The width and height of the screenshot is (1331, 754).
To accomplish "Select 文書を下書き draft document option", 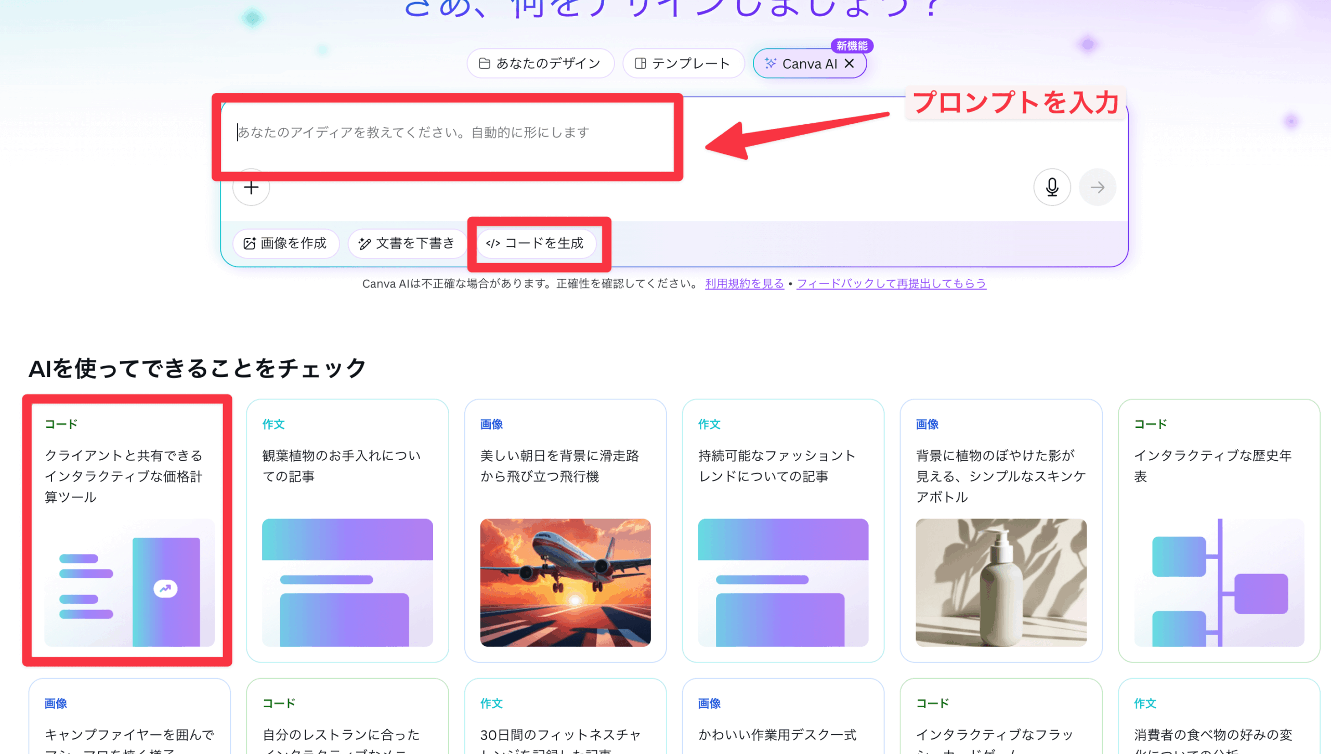I will pyautogui.click(x=407, y=243).
